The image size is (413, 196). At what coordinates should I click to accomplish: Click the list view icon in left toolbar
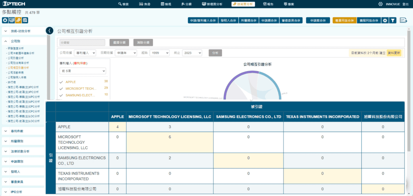pos(25,20)
